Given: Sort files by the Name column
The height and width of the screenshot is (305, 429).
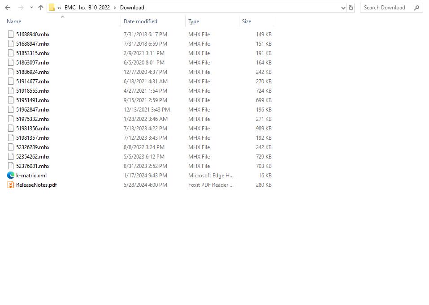Looking at the screenshot, I should (14, 21).
